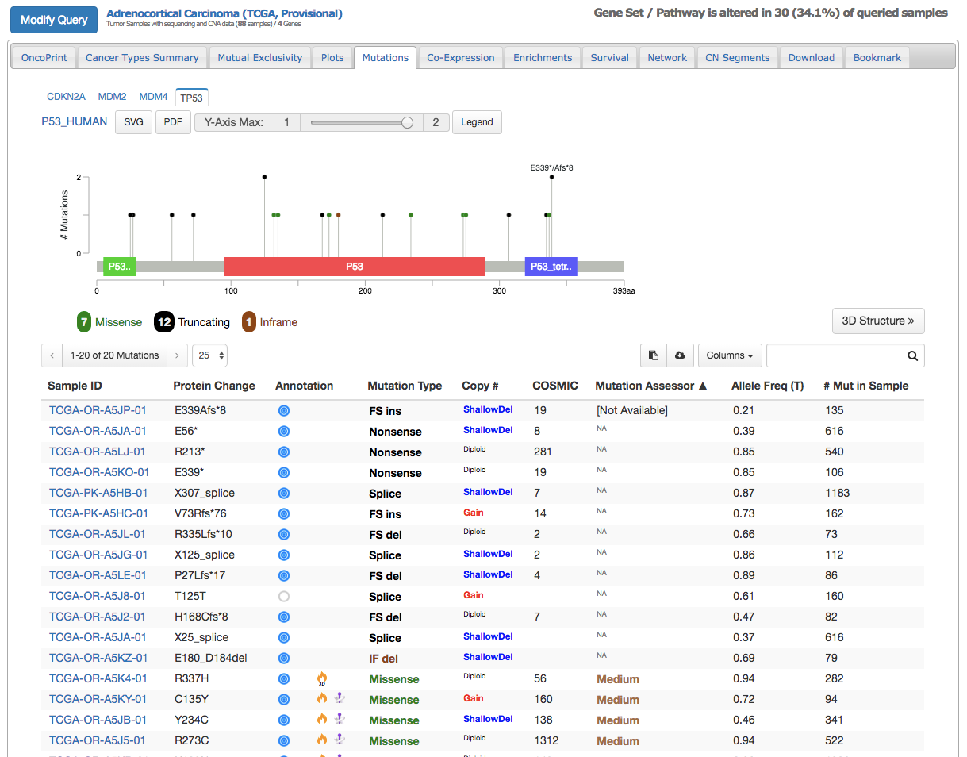Open the CDKN2A gene subtab
The width and height of the screenshot is (967, 757).
(x=66, y=96)
